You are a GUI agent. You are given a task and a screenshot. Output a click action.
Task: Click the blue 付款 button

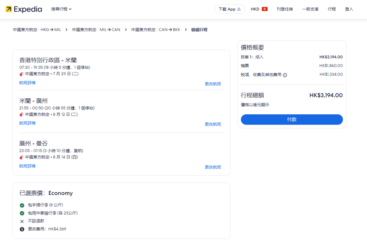tap(292, 119)
